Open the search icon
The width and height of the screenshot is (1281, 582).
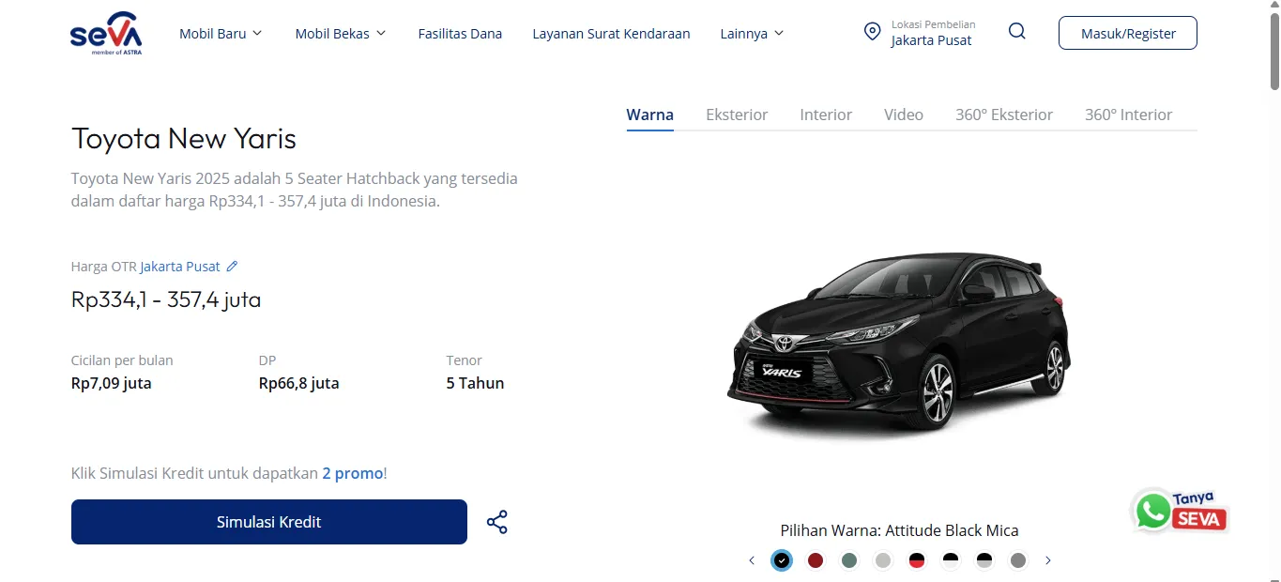click(x=1016, y=31)
